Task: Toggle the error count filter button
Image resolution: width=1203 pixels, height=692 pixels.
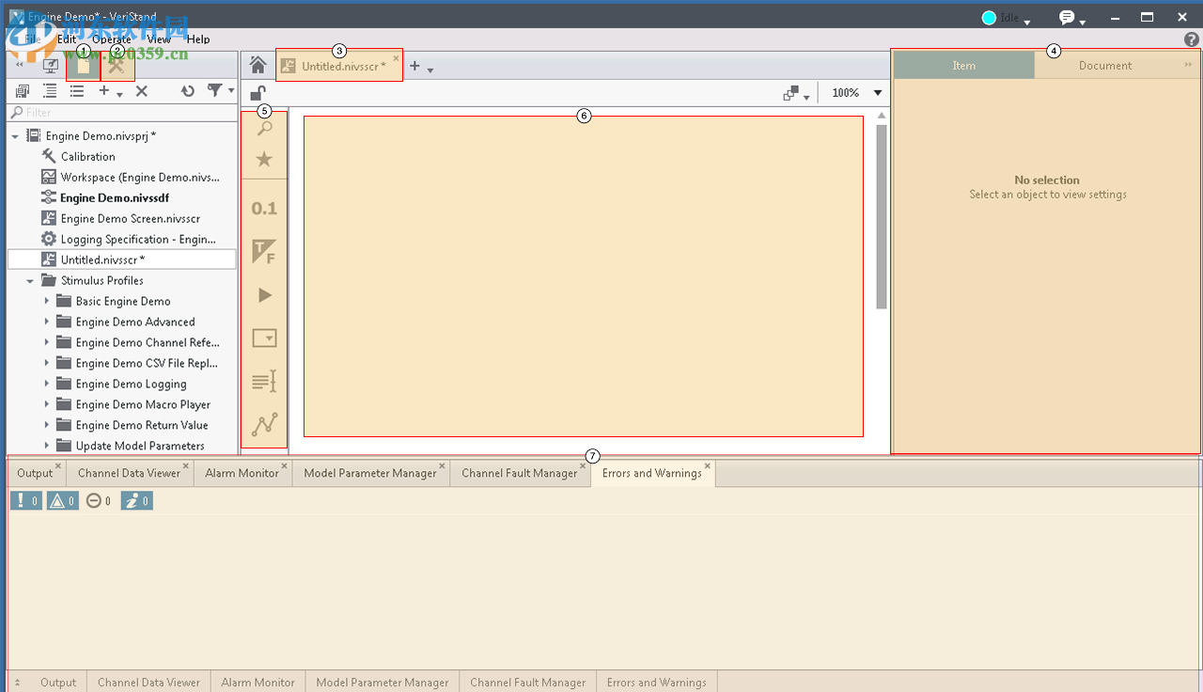Action: click(x=25, y=501)
